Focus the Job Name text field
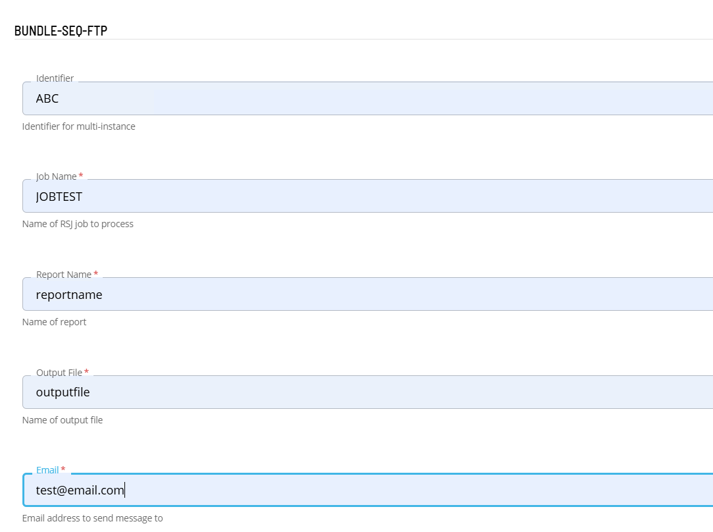This screenshot has width=713, height=532. (369, 196)
